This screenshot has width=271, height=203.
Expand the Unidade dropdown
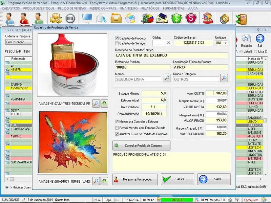pos(225,43)
